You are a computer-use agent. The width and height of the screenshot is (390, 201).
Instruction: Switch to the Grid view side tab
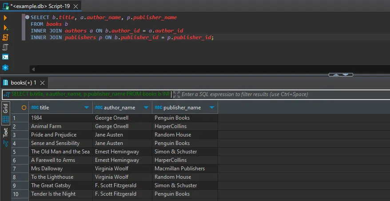pos(6,113)
